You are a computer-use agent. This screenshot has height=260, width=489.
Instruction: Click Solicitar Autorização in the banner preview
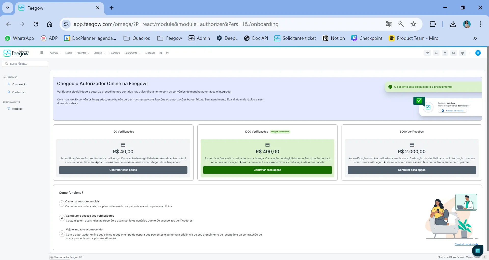453,111
